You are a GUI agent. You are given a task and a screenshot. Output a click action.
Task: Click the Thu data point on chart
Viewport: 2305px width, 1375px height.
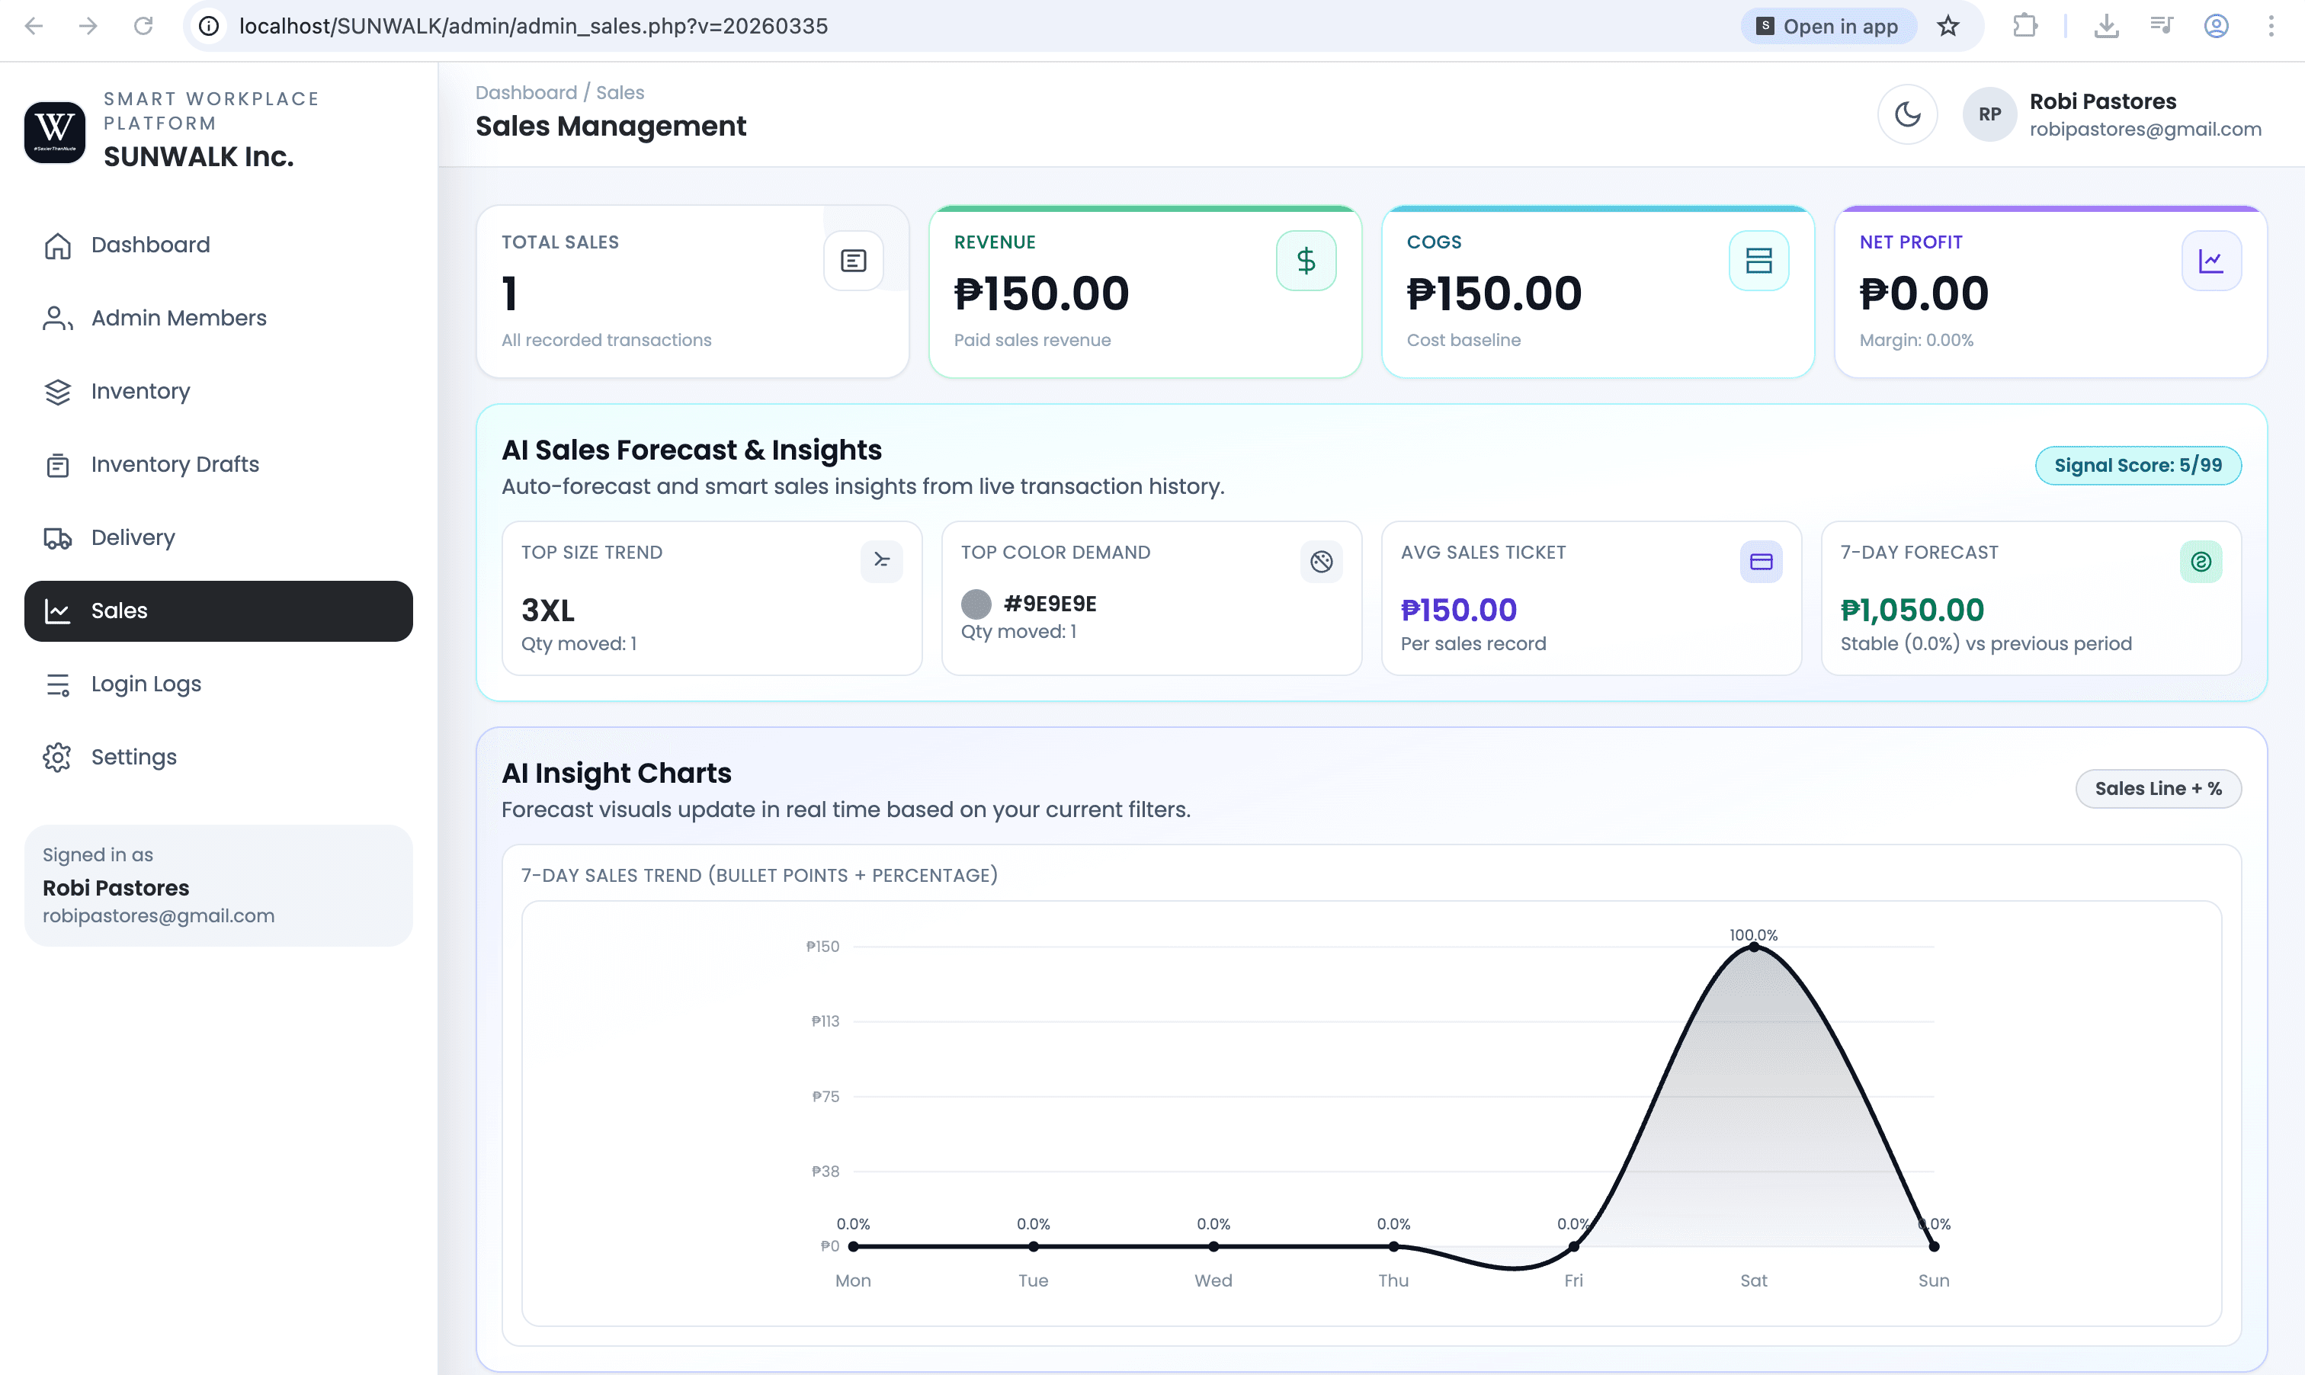pos(1393,1246)
